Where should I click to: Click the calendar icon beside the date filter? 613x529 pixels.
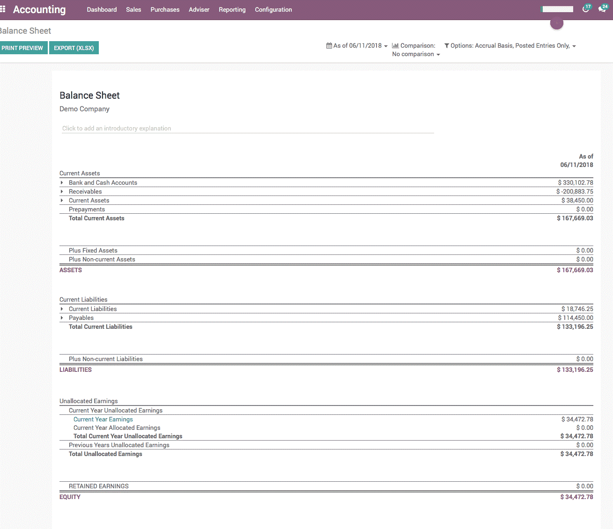pyautogui.click(x=329, y=45)
